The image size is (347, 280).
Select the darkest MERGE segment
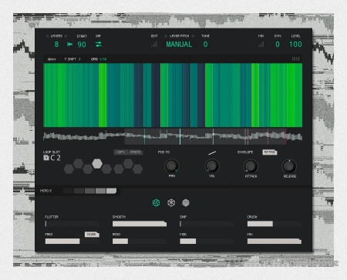[68, 191]
